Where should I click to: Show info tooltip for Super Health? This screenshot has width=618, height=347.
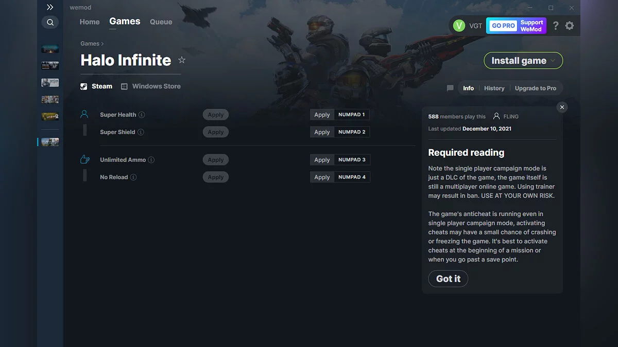coord(142,115)
